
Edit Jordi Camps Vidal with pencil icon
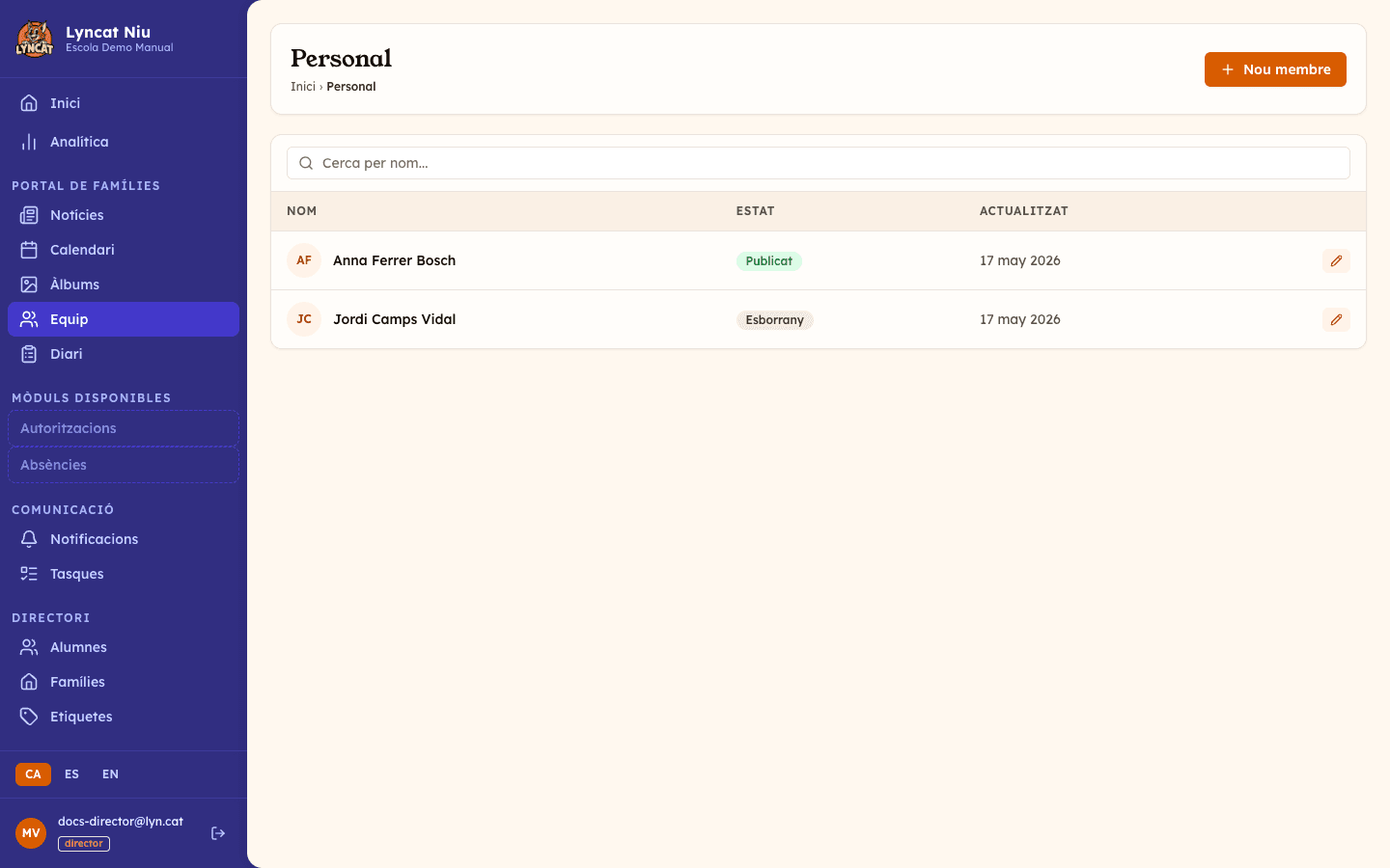click(1336, 319)
